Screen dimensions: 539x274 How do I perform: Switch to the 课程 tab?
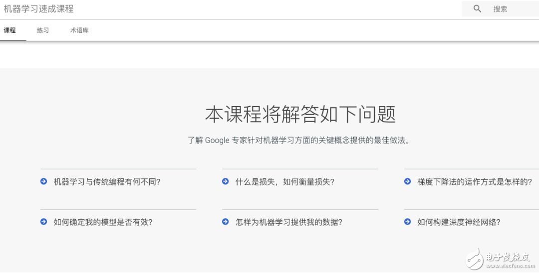coord(10,30)
